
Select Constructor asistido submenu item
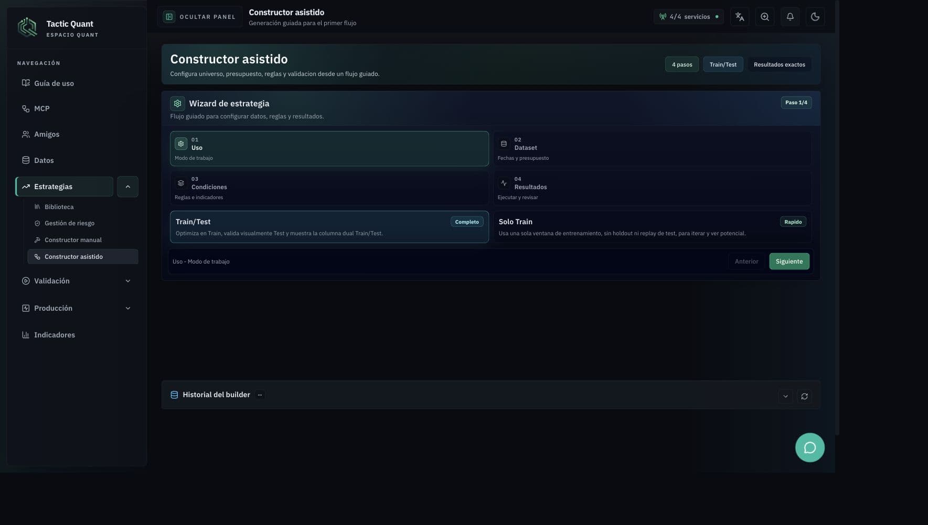point(83,257)
